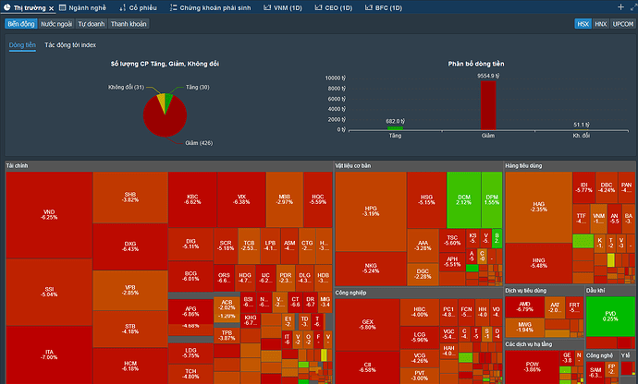Screen dimensions: 638x384
Task: Click the chart icon on VNM (1D) tab
Action: click(267, 7)
